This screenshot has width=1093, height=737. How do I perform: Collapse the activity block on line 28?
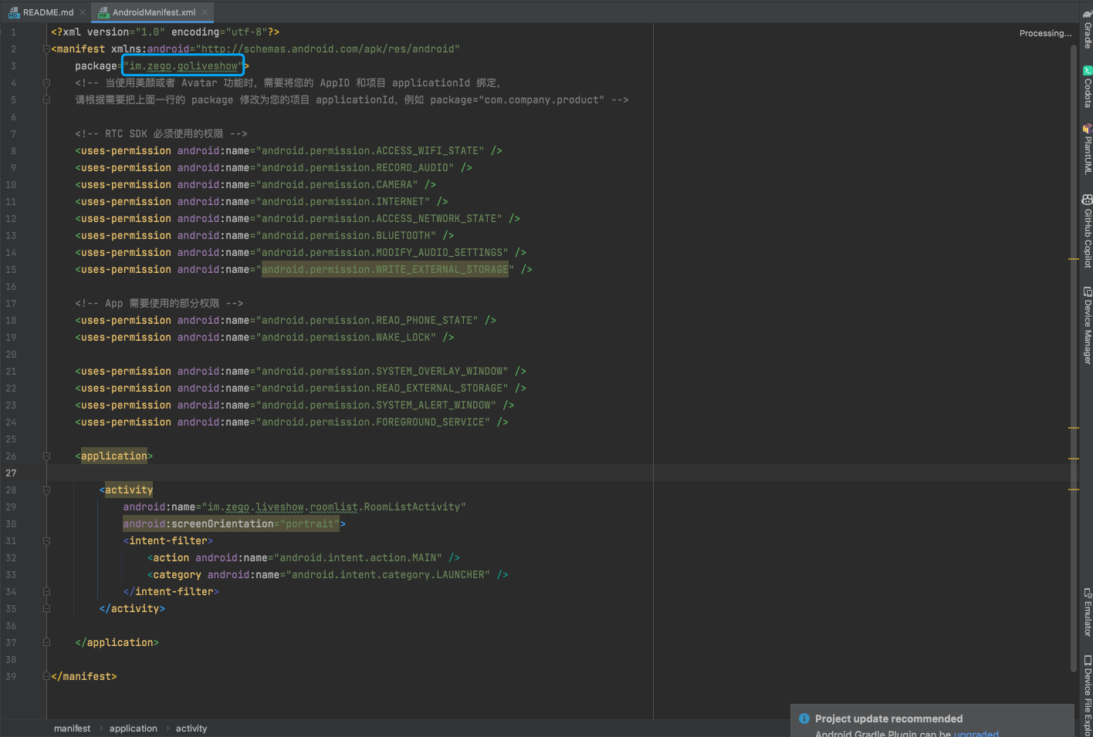tap(46, 490)
